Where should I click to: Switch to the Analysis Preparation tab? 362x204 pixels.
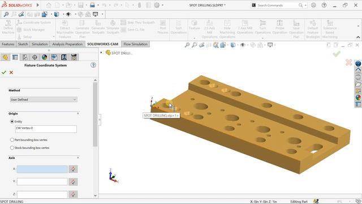(67, 44)
